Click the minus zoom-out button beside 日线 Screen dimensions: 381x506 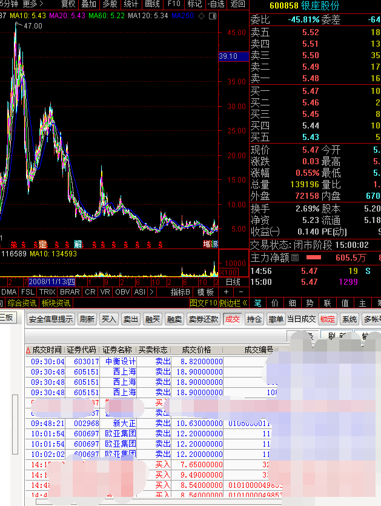coord(241,292)
